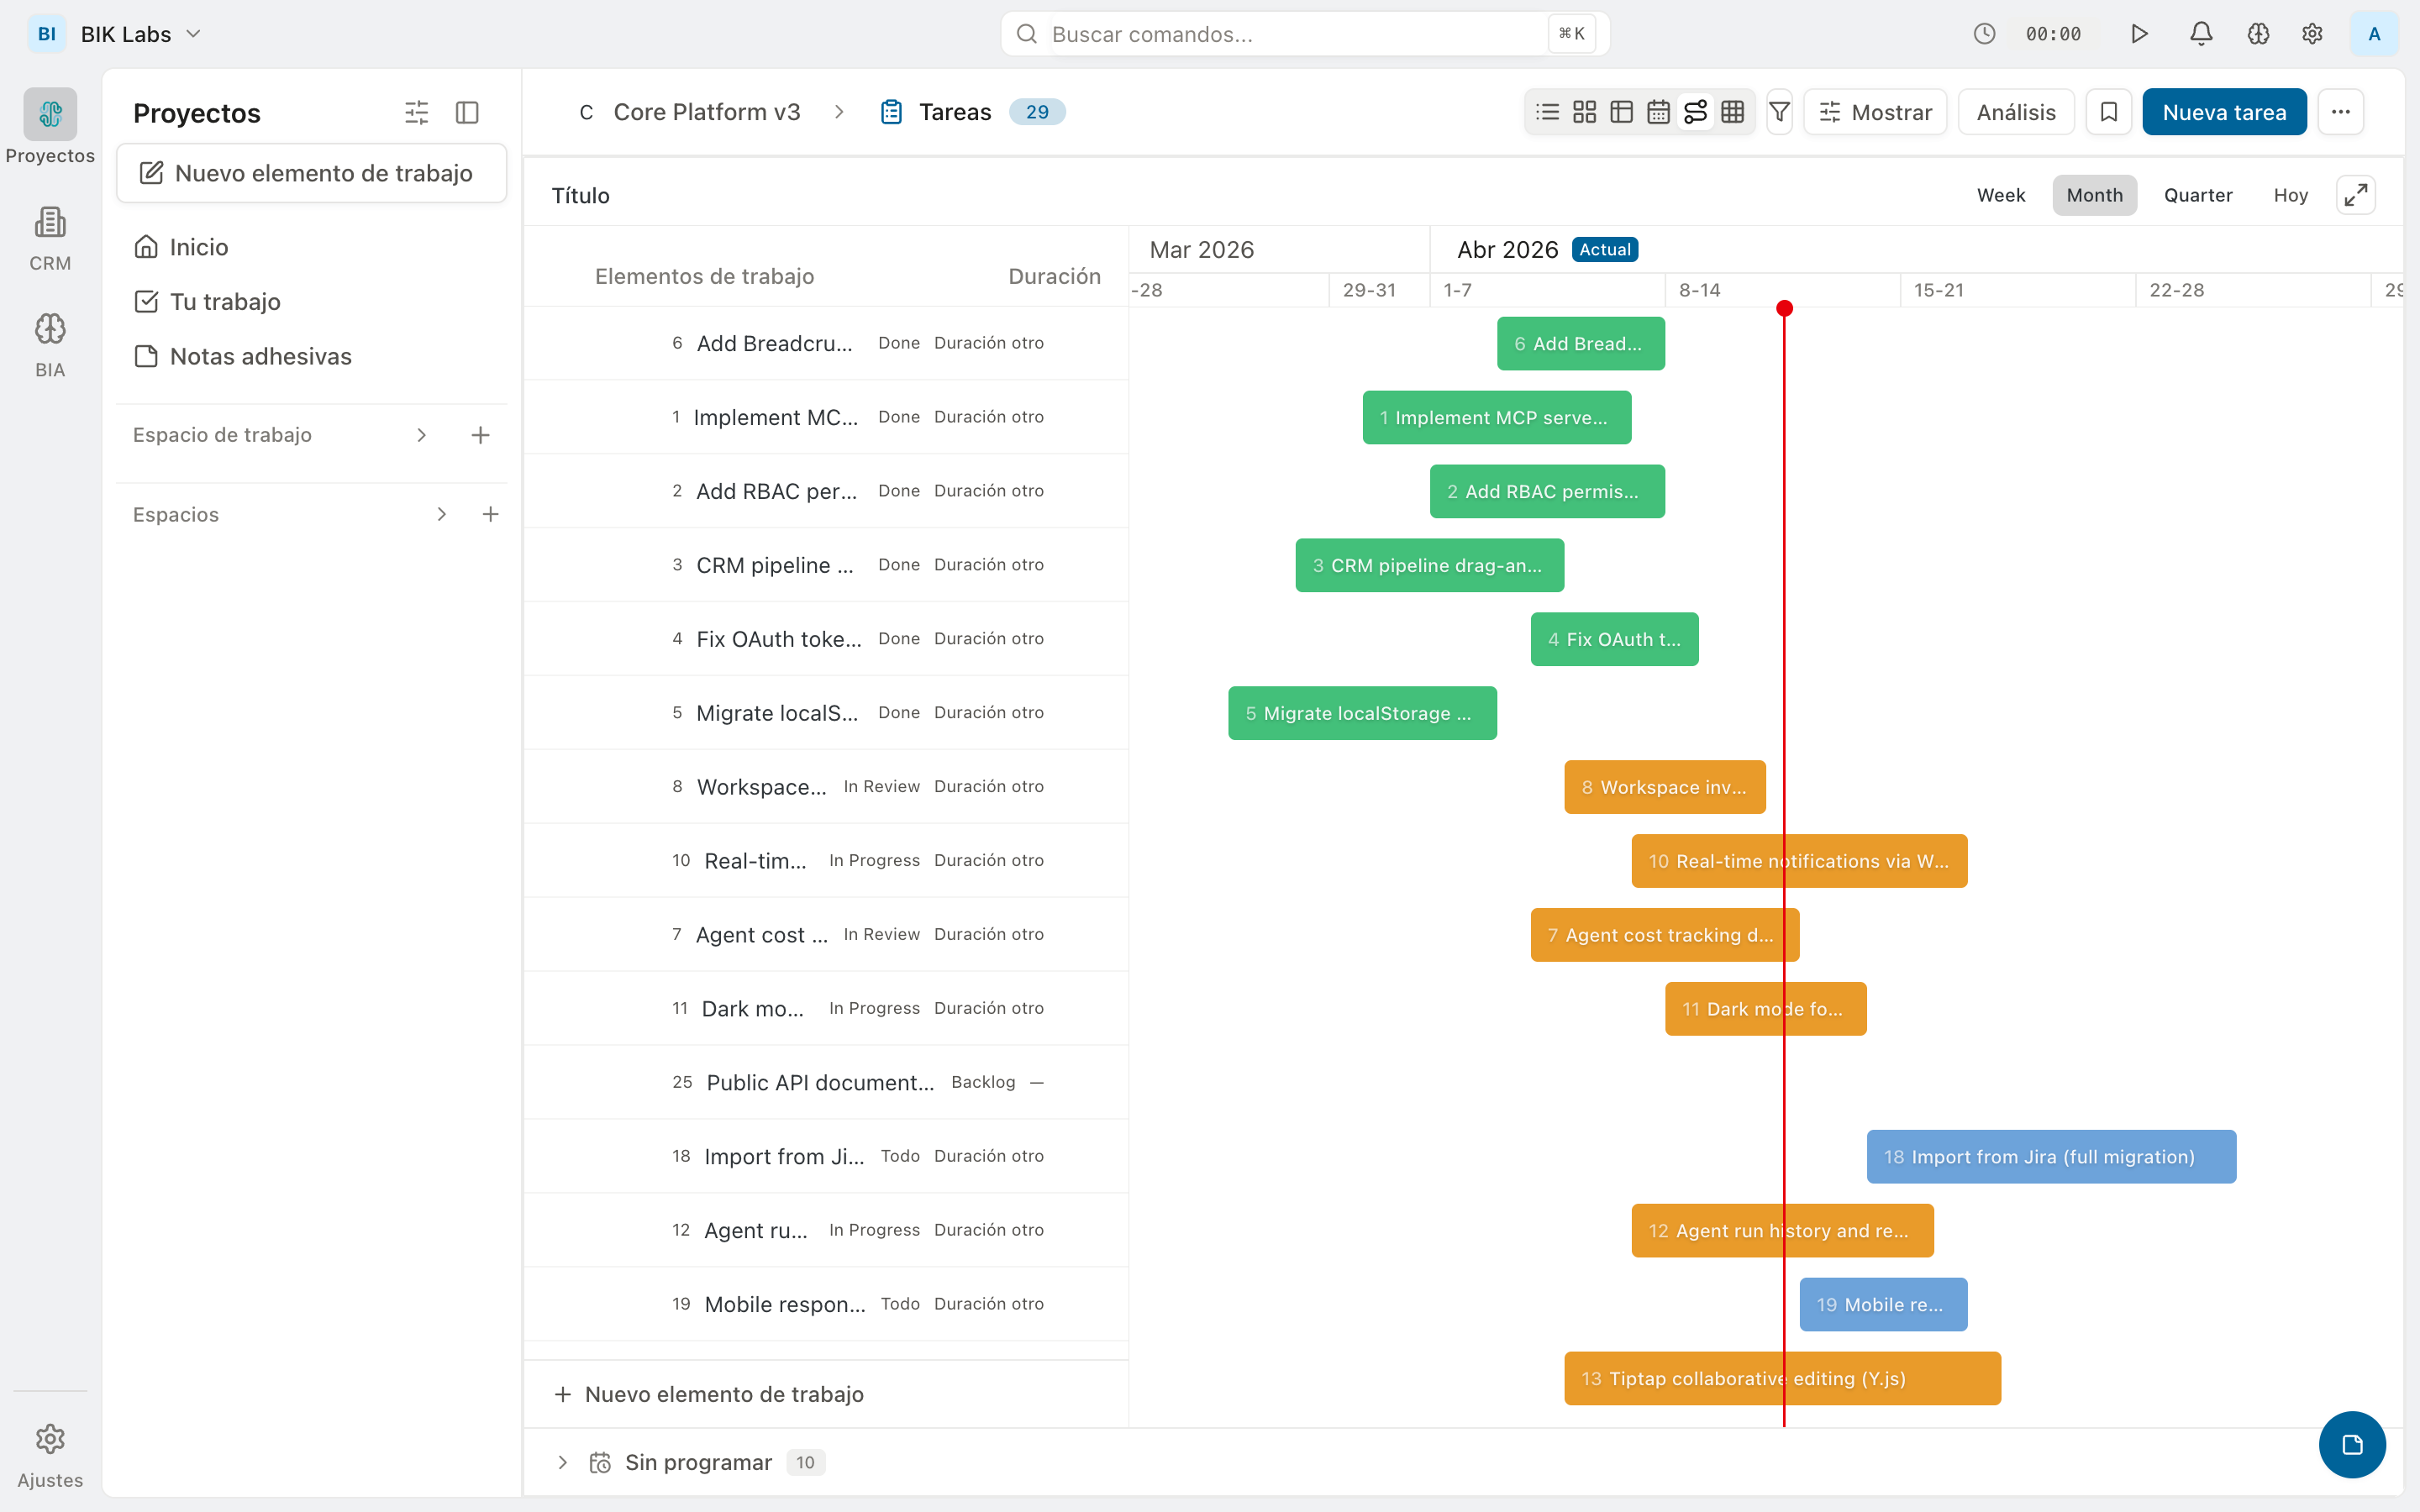Open task row 'Public API document...'
Screen dimensions: 2420x1512
tap(826, 1082)
